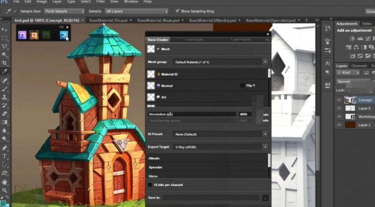The height and width of the screenshot is (207, 375).
Task: Select the Eyedropper tool in the toolbox
Action: tap(4, 71)
